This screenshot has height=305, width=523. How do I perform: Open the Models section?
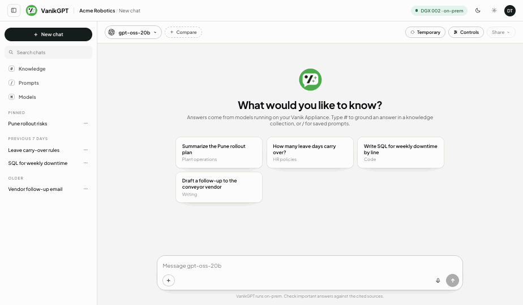pyautogui.click(x=48, y=97)
